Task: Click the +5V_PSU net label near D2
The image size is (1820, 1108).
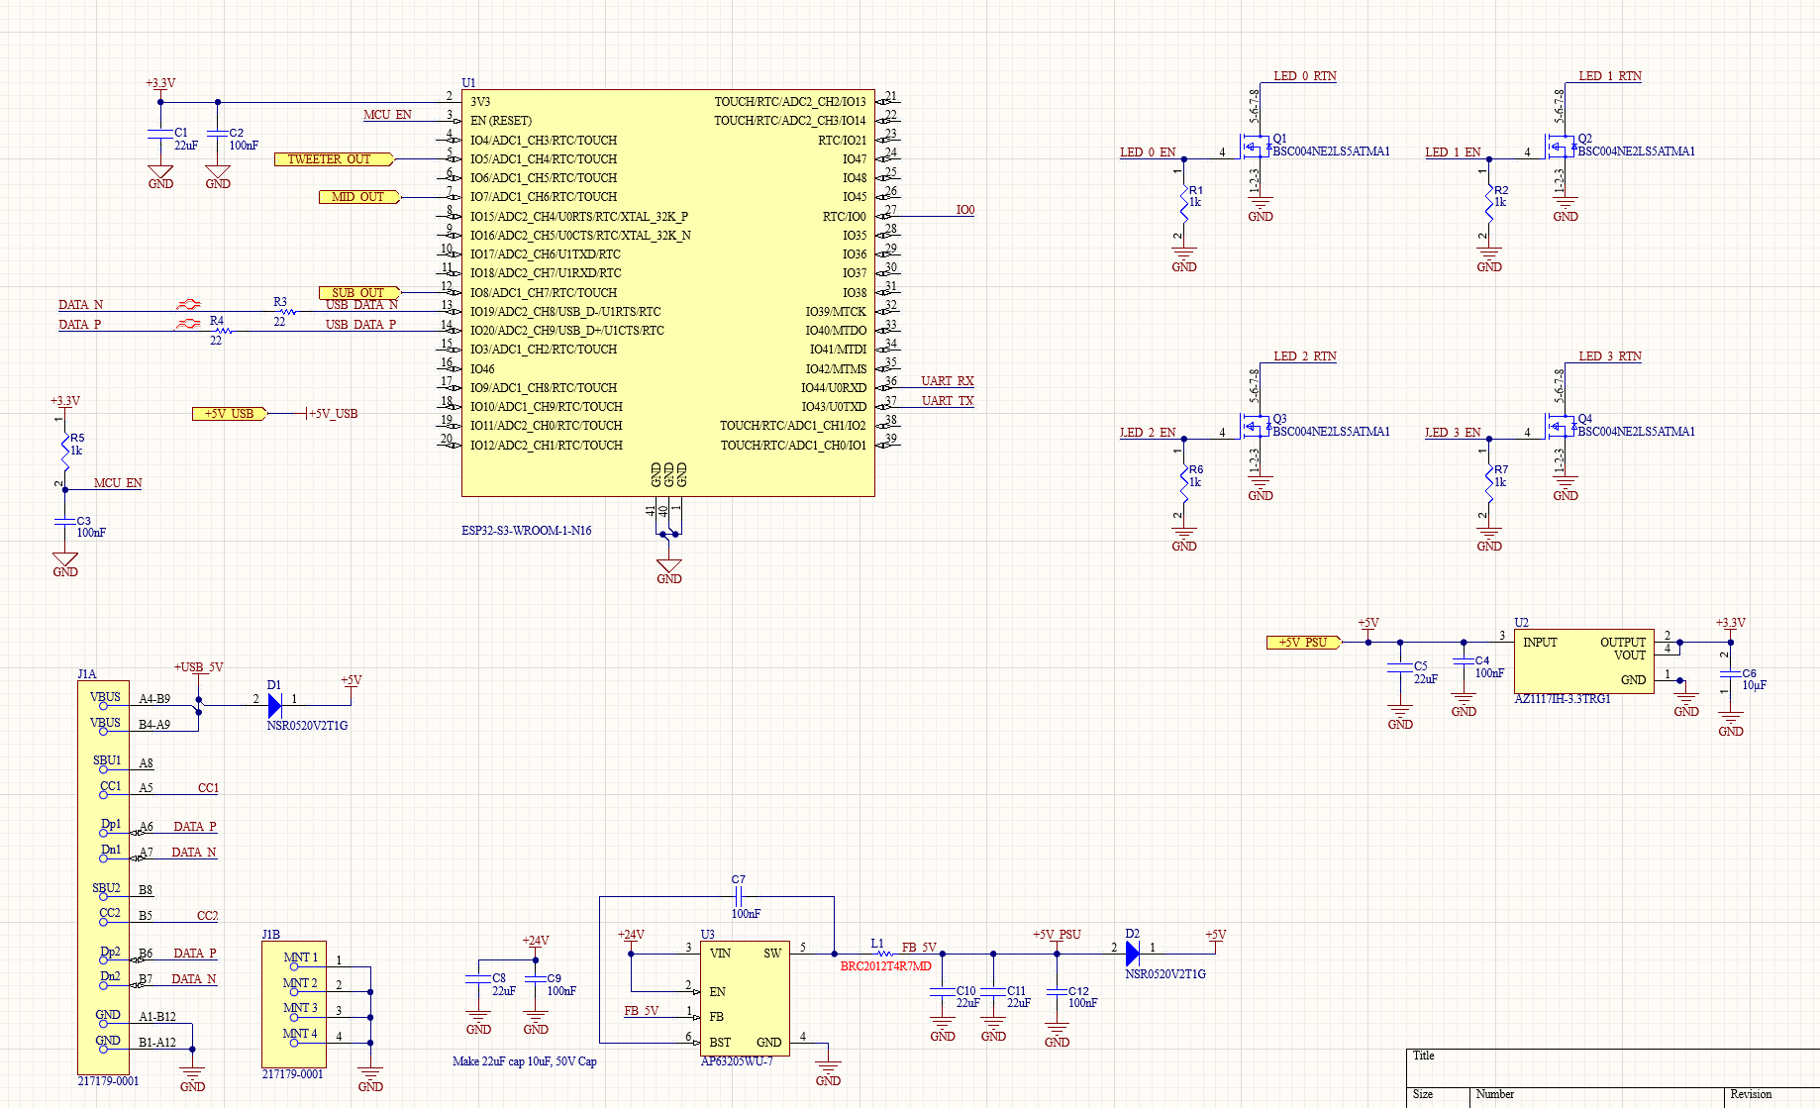Action: (1057, 935)
